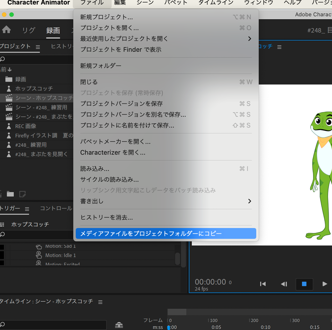Image resolution: width=332 pixels, height=330 pixels.
Task: Click Character Animator app menu
Action: point(39,3)
